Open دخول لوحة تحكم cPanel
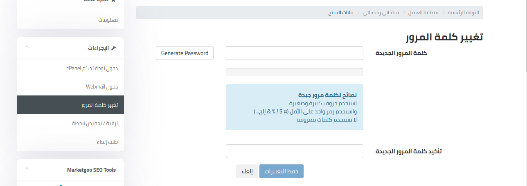This screenshot has width=527, height=186. [92, 68]
